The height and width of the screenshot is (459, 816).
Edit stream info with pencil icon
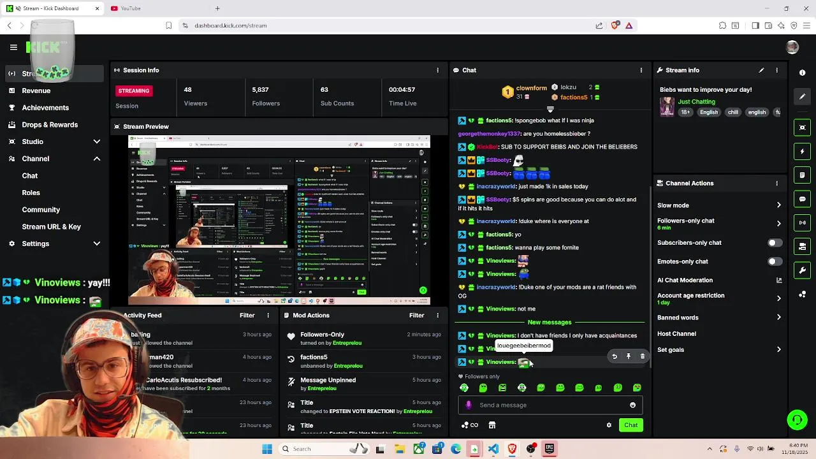[x=761, y=70]
